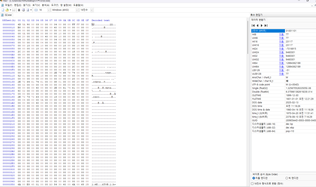316x187 pixels.
Task: Click the Save floppy disk icon
Action: [14, 10]
